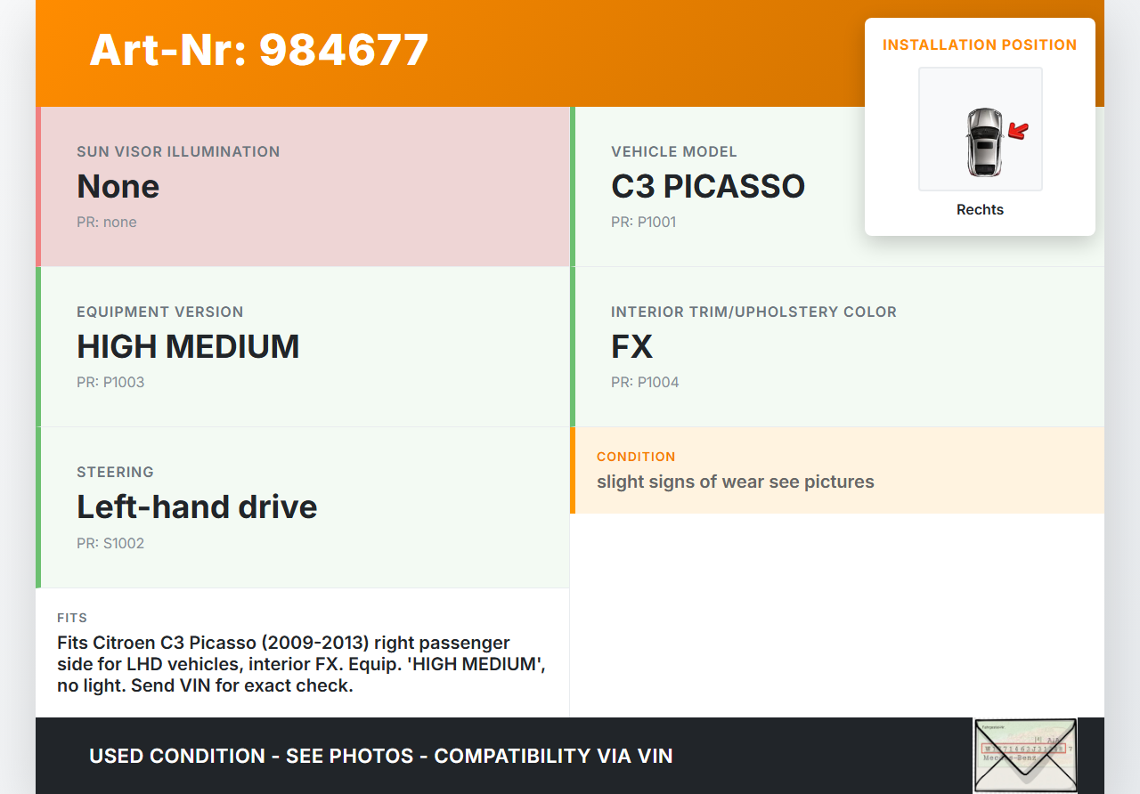Click the 'PR: P1003' code
The image size is (1140, 794).
click(110, 383)
